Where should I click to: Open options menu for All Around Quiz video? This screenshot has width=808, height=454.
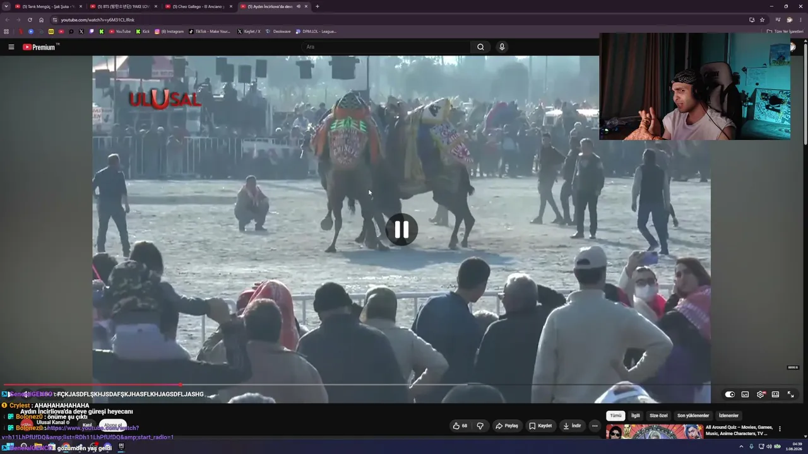[x=780, y=429]
